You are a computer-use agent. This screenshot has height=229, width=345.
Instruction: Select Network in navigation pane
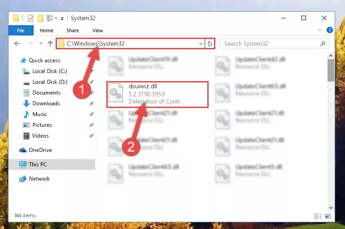point(39,179)
